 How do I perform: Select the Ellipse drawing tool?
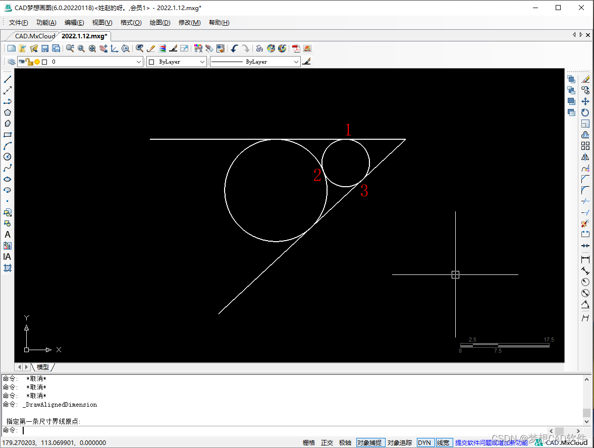(8, 179)
